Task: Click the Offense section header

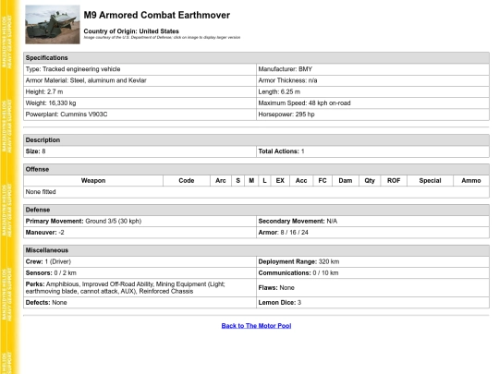Action: click(x=256, y=169)
